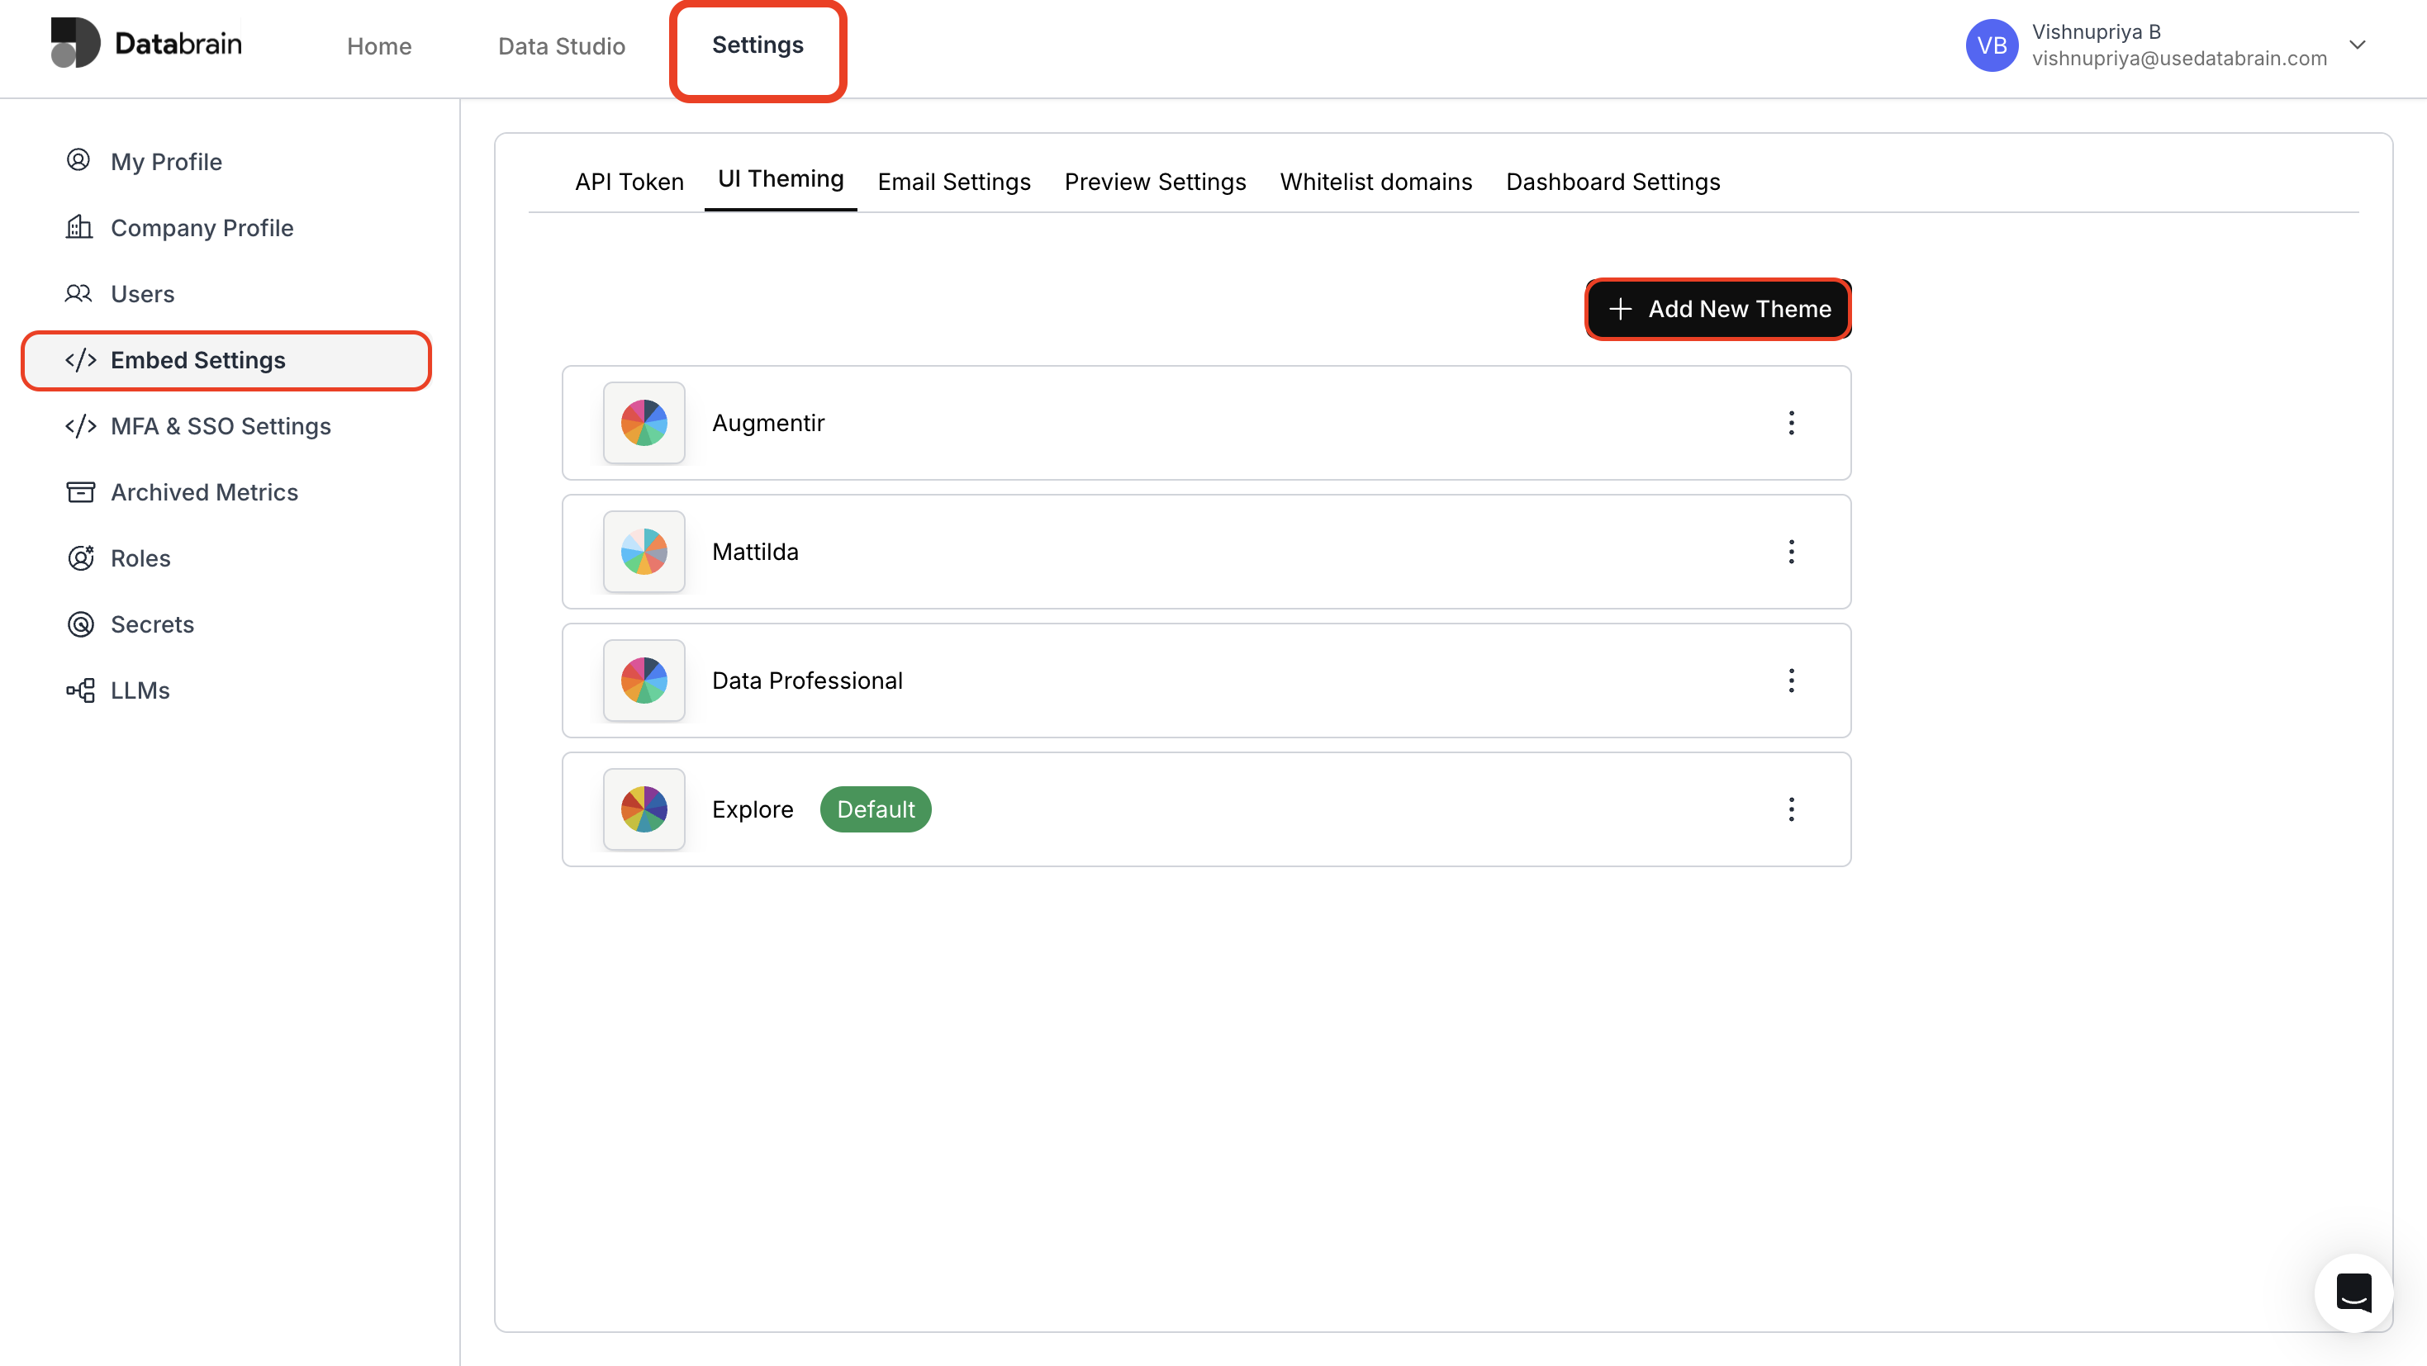
Task: Open the three-dot menu for Mattilda theme
Action: point(1791,552)
